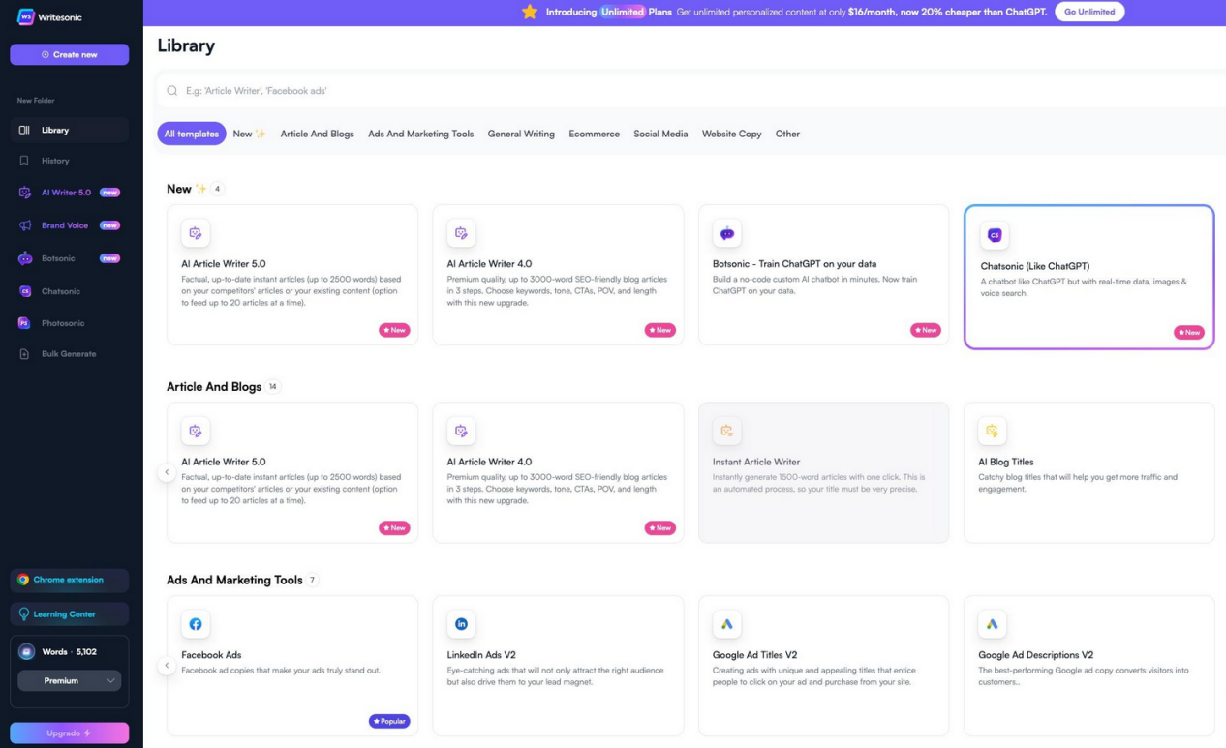Open the Social Media tab
The height and width of the screenshot is (748, 1226).
coord(660,134)
